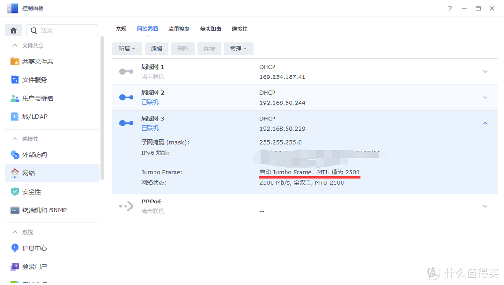Switch to the 流量控制 tab

tap(179, 29)
